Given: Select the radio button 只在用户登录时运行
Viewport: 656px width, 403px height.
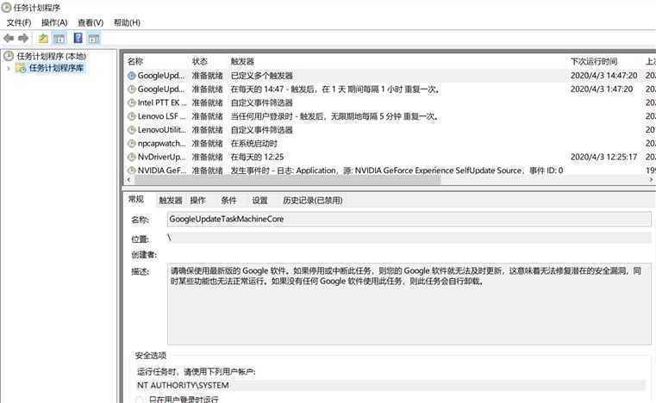Looking at the screenshot, I should tap(141, 400).
